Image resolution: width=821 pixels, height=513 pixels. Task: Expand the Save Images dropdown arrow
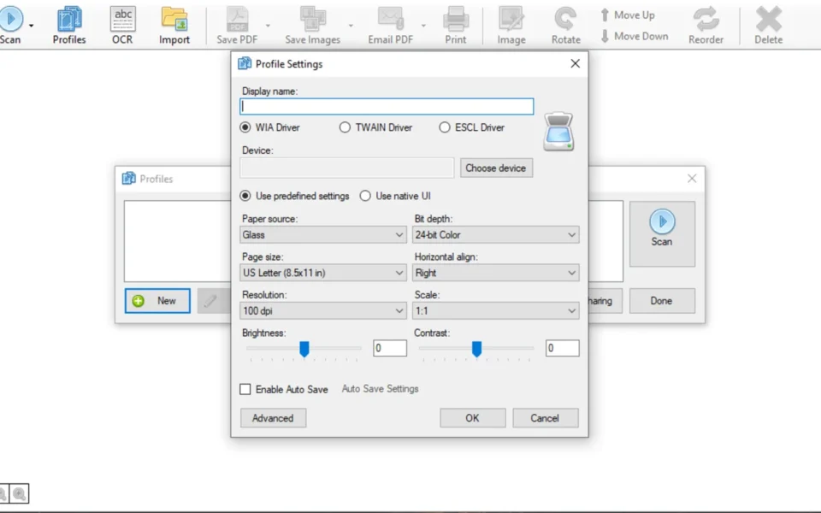point(351,25)
